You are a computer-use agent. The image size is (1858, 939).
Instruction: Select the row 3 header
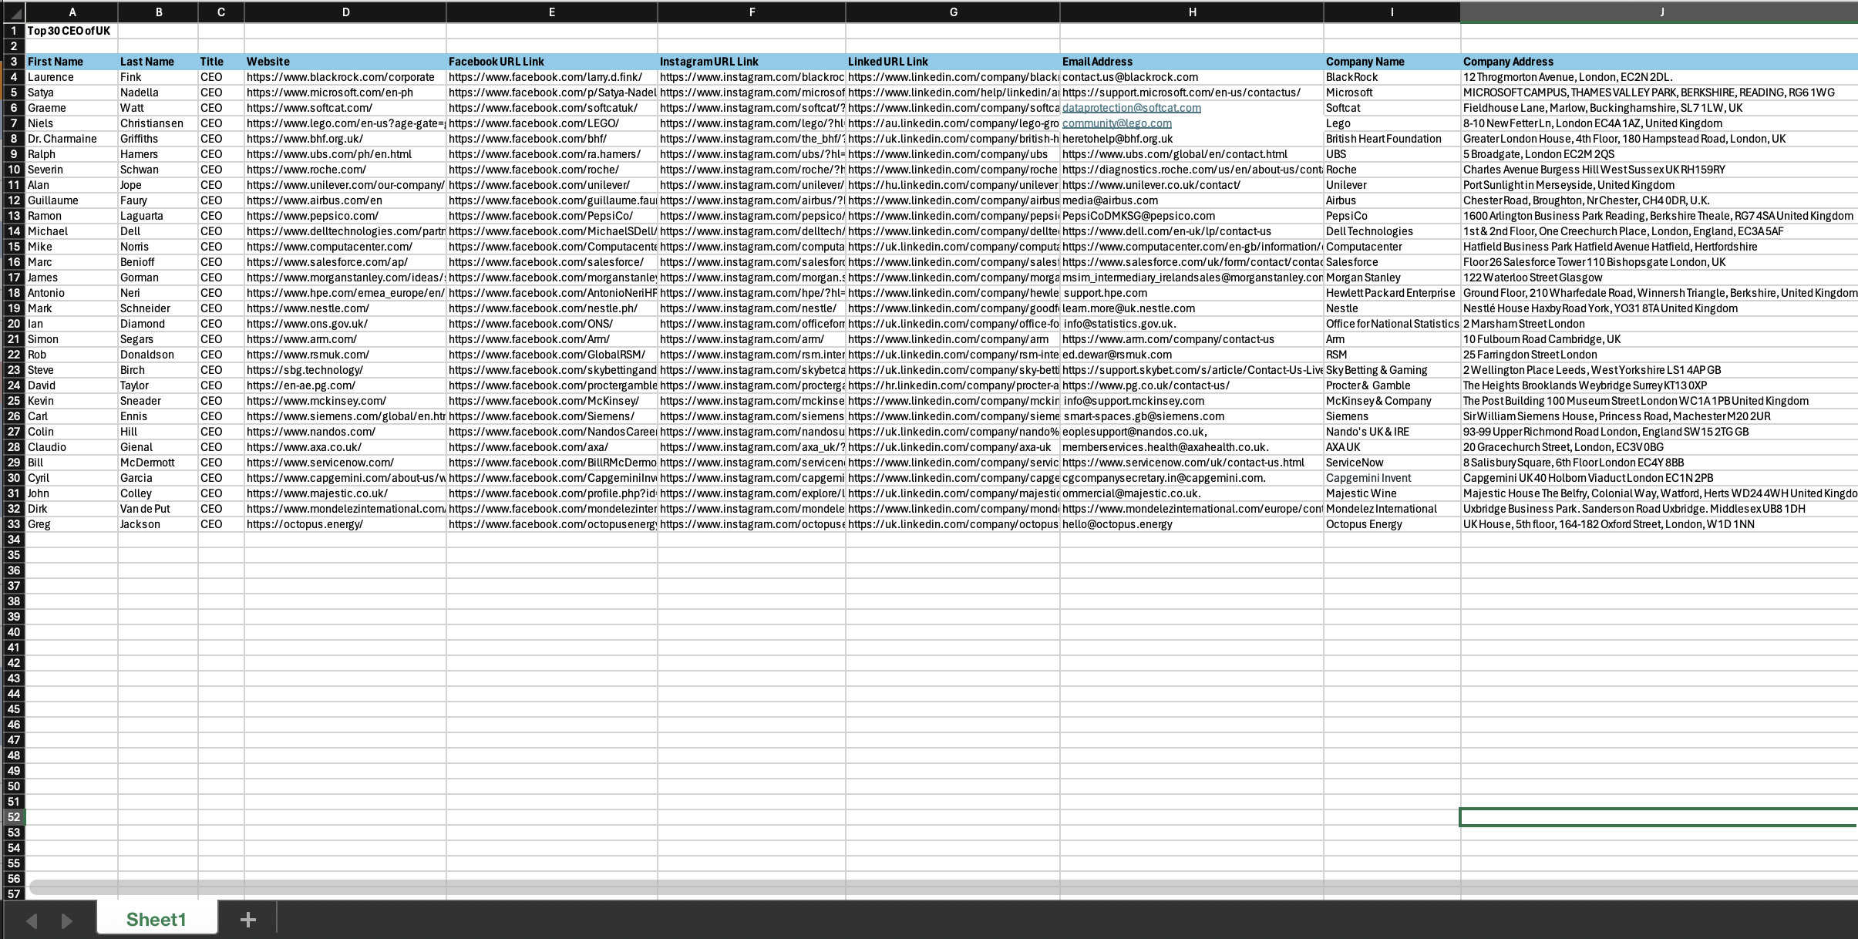pos(14,62)
